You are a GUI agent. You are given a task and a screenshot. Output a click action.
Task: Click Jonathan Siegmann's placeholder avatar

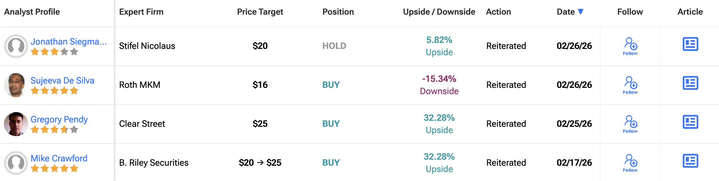pos(16,46)
